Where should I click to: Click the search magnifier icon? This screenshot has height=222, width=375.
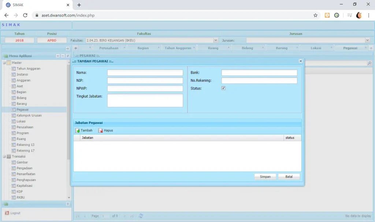click(x=370, y=63)
